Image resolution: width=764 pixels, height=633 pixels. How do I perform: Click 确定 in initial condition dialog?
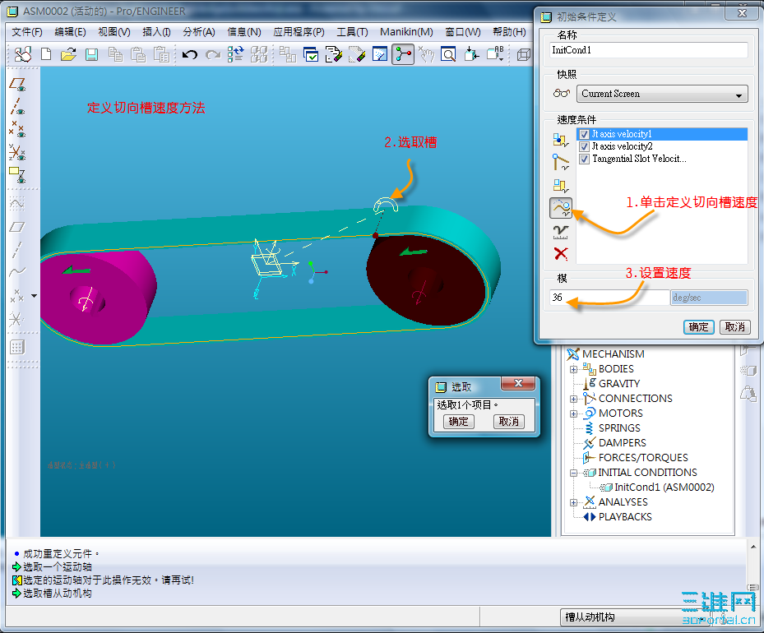coord(698,326)
